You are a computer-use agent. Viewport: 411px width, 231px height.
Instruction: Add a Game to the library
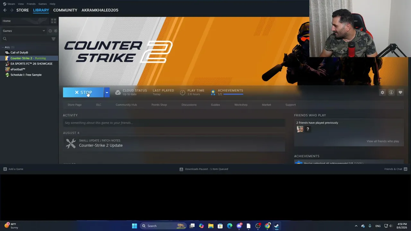coord(13,169)
